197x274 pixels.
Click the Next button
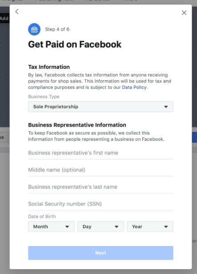point(101,253)
